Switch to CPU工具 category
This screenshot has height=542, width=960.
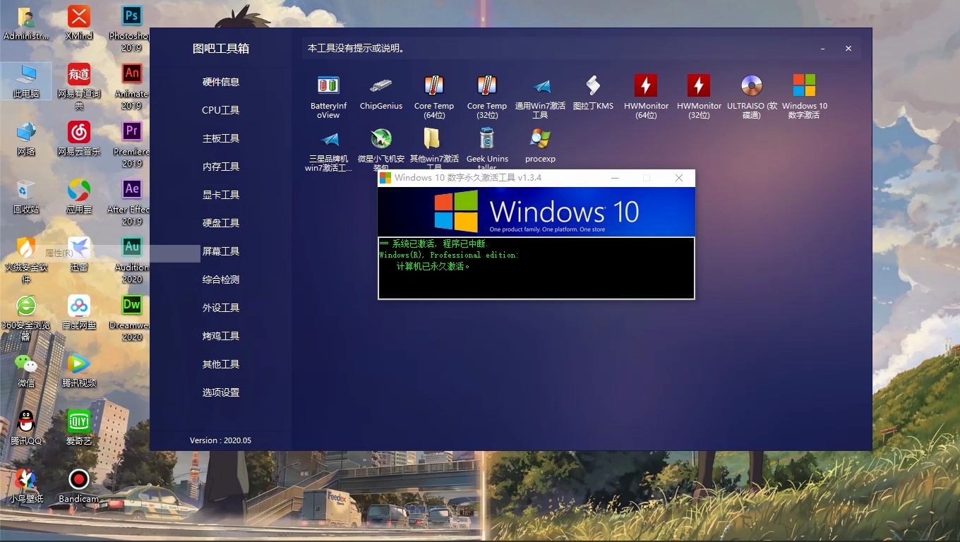221,110
